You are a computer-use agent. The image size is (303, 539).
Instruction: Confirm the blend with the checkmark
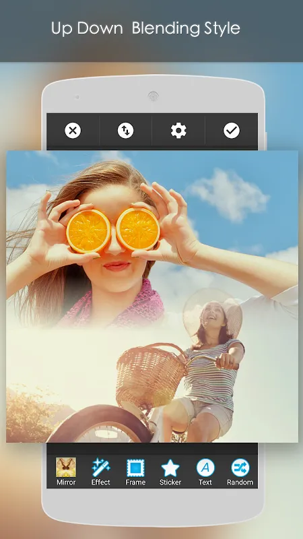coord(232,131)
